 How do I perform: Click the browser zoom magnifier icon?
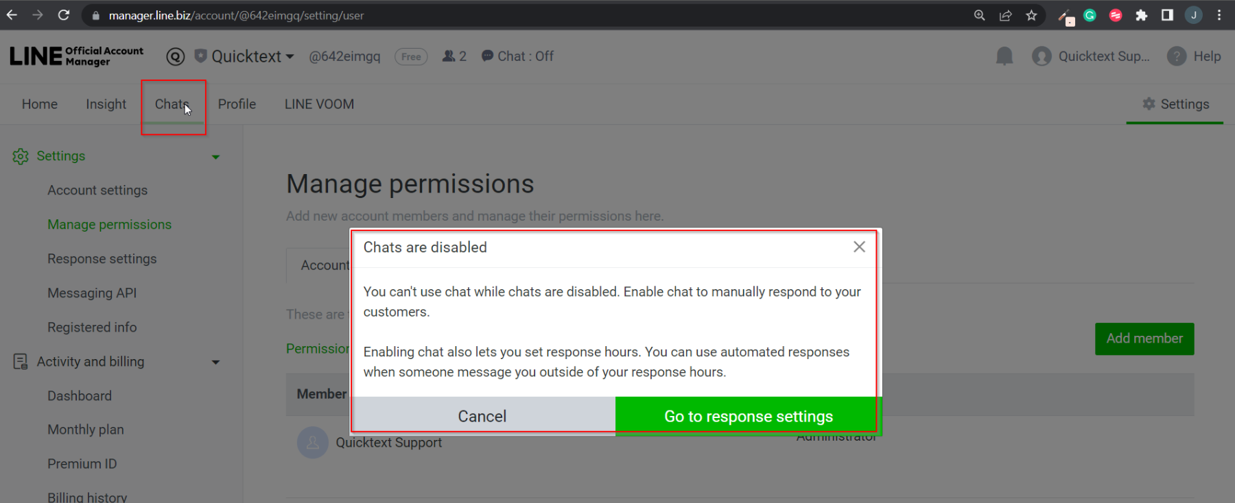[980, 15]
